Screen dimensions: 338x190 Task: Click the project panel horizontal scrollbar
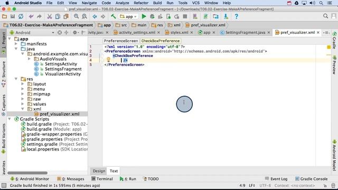tap(27, 173)
